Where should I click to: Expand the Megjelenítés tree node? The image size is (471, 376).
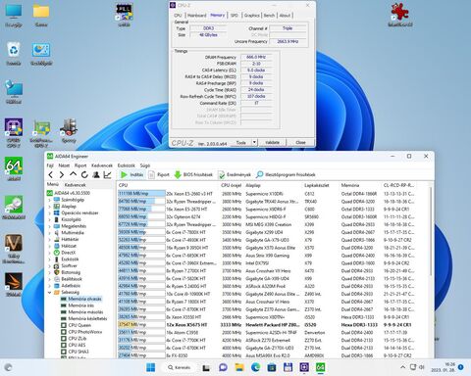point(50,226)
